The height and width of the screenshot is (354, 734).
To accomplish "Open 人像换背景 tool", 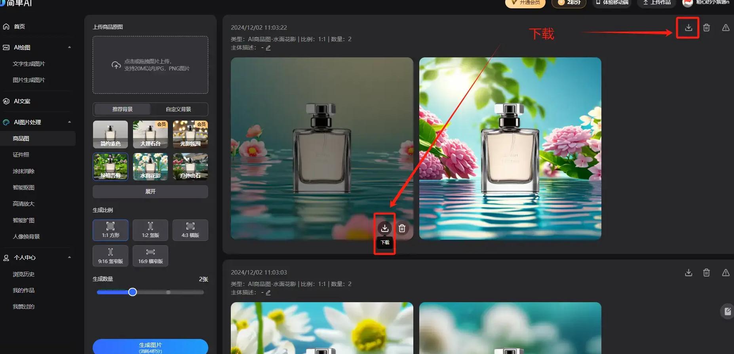I will click(x=27, y=237).
